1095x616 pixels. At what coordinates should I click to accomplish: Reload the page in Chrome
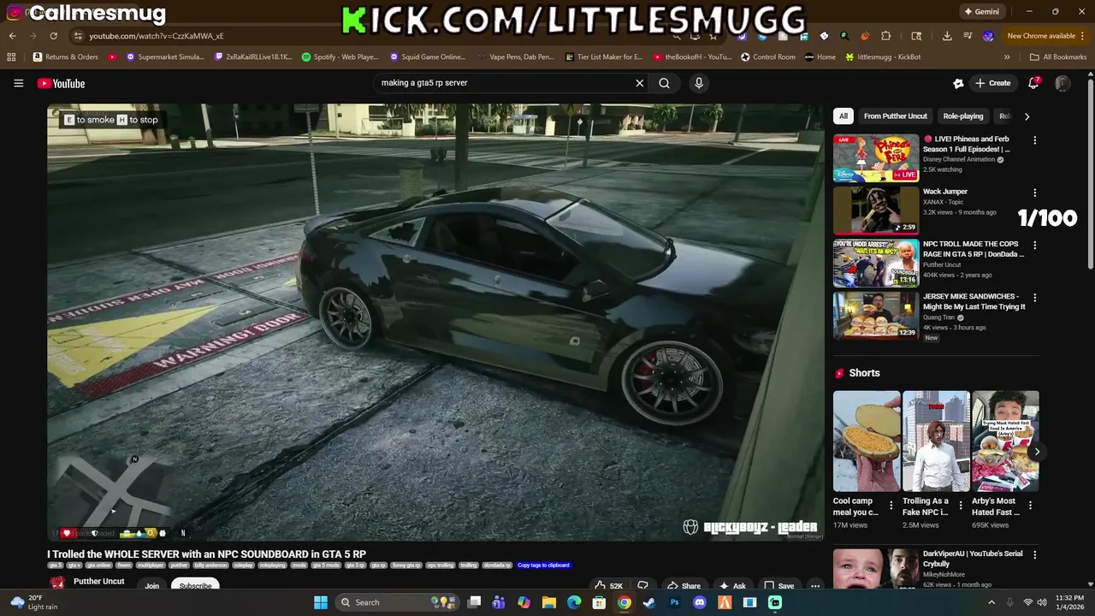coord(53,36)
